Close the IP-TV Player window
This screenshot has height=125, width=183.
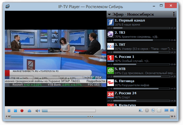171,5
